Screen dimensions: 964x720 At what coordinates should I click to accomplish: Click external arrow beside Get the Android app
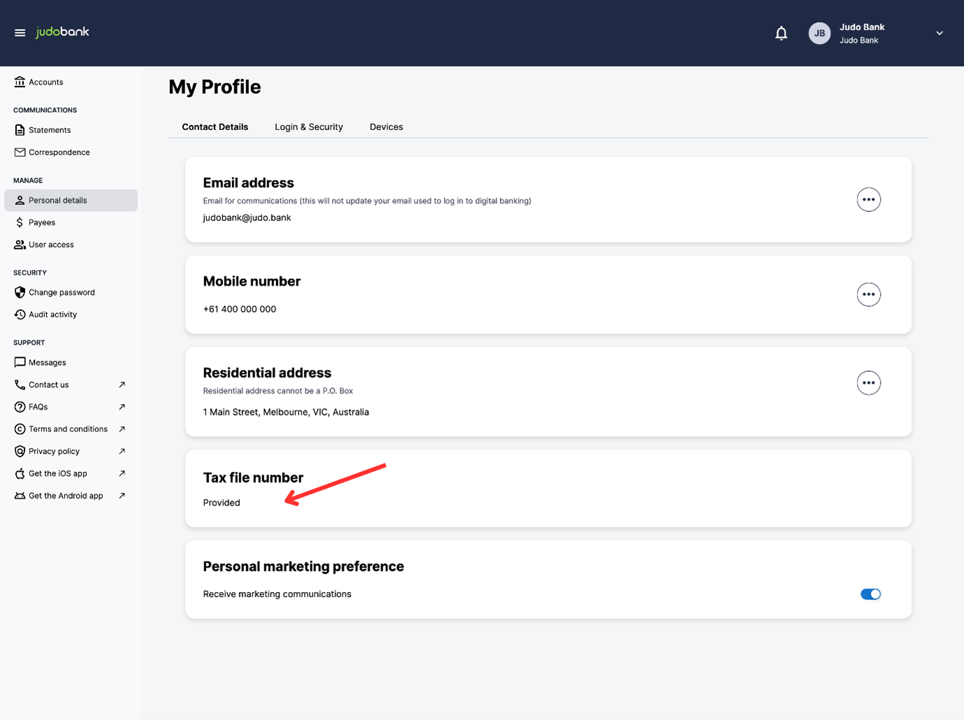(122, 496)
